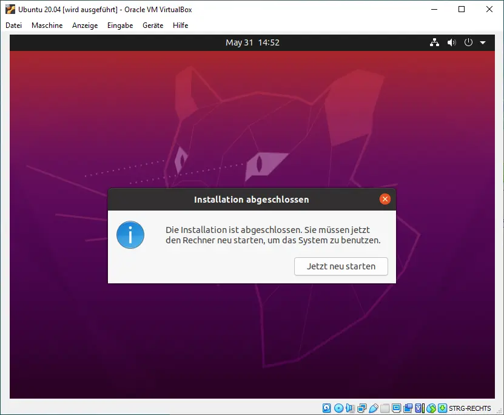The width and height of the screenshot is (504, 415).
Task: Open the Anzeige menu
Action: coord(85,25)
